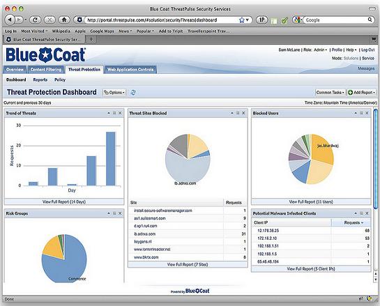Click View Full Report (11 Users)
The width and height of the screenshot is (380, 306).
[311, 202]
